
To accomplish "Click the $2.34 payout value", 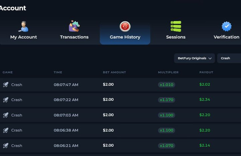I will [x=204, y=99].
